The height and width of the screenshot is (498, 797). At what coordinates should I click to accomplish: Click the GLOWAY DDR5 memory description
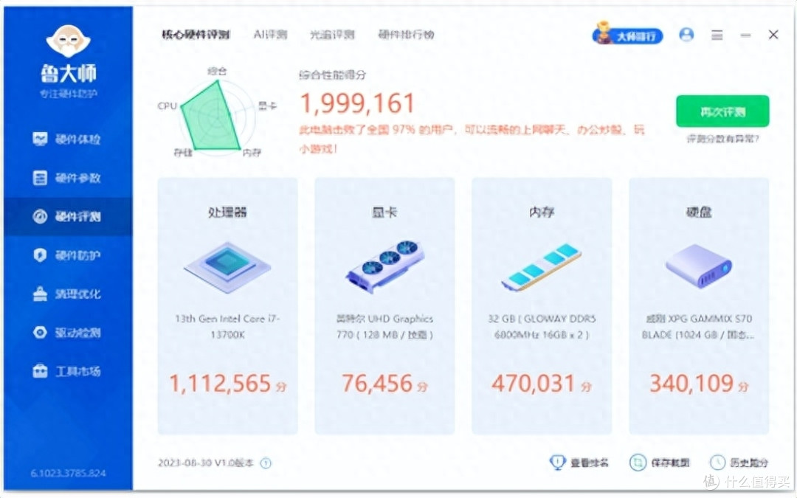tap(542, 326)
